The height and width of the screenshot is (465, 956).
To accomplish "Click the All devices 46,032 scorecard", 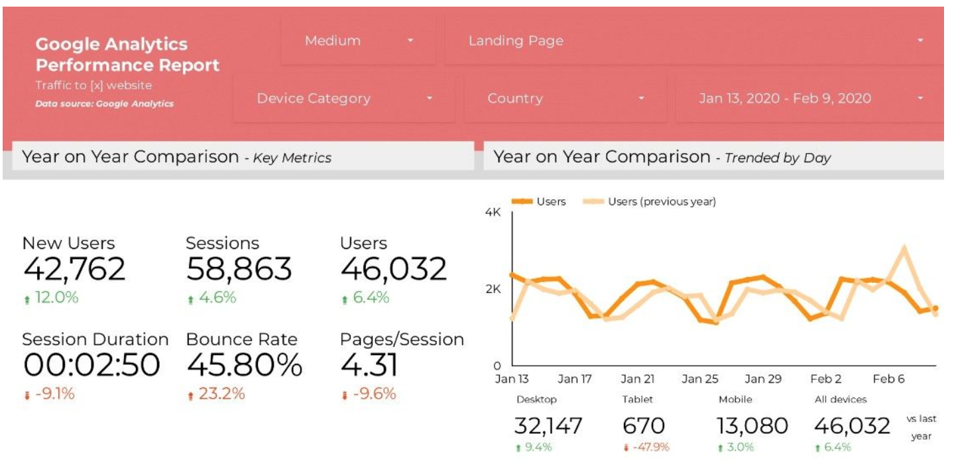I will click(852, 425).
